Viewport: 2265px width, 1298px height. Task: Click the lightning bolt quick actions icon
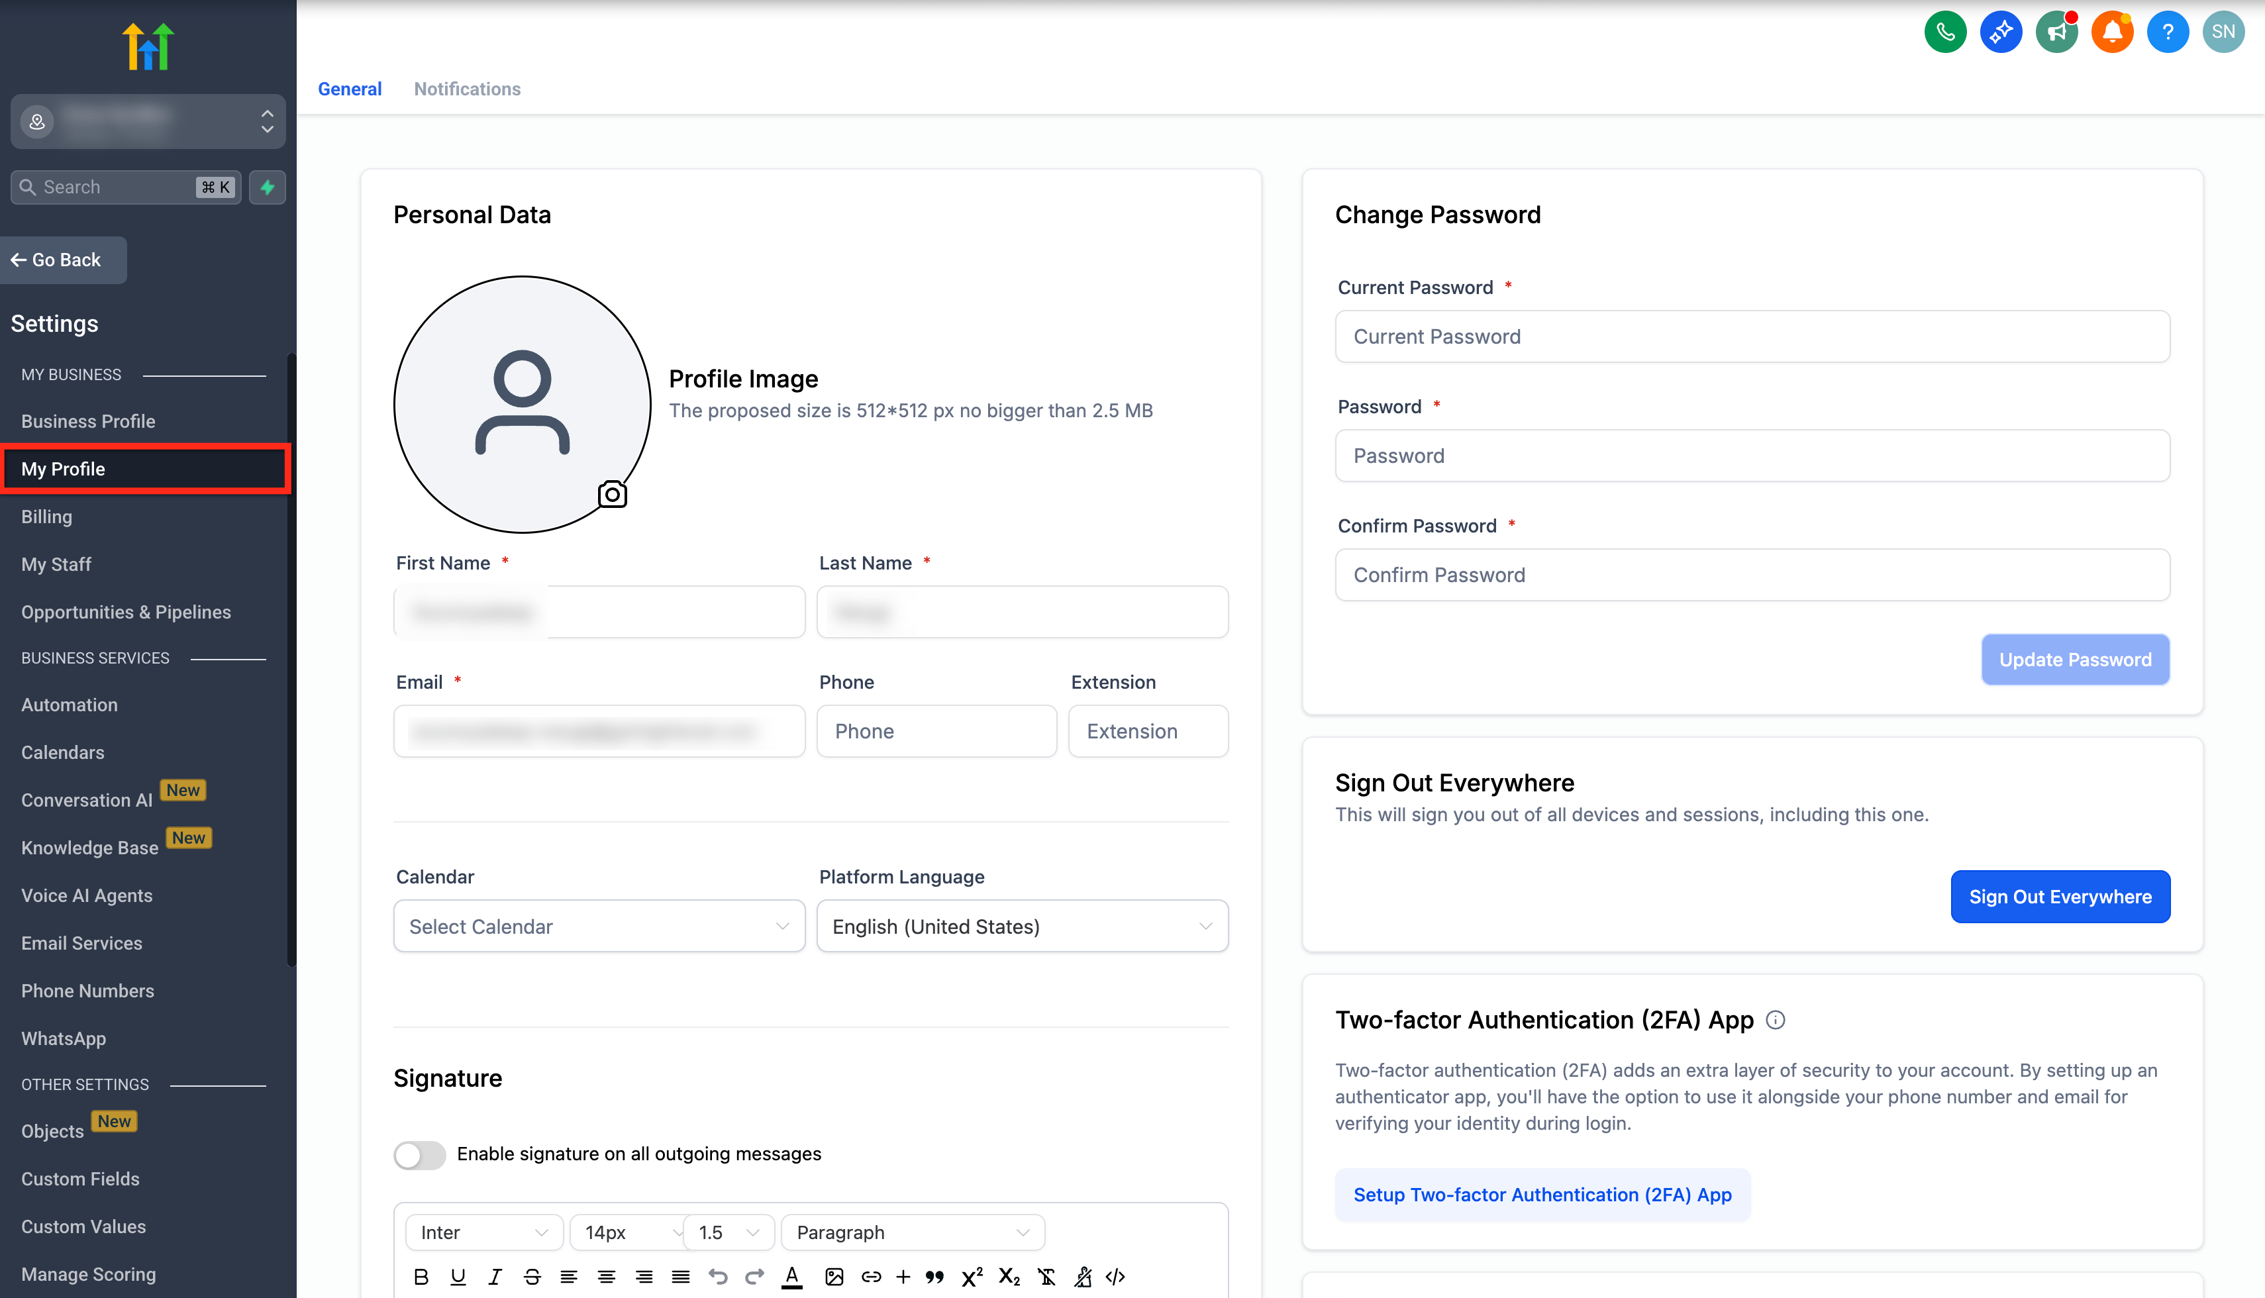(x=268, y=187)
